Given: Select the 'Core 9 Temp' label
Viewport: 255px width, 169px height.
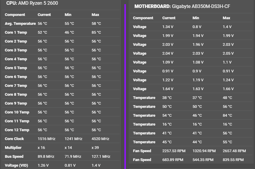Looking at the screenshot, I should pyautogui.click(x=16, y=103).
